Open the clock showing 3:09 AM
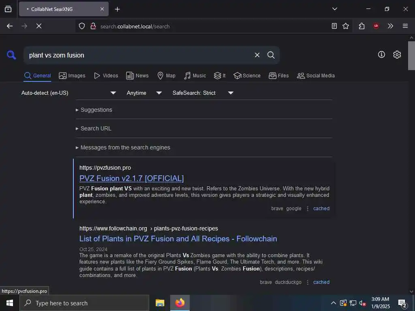 point(380,303)
